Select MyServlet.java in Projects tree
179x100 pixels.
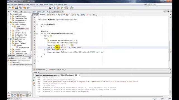click(x=24, y=47)
